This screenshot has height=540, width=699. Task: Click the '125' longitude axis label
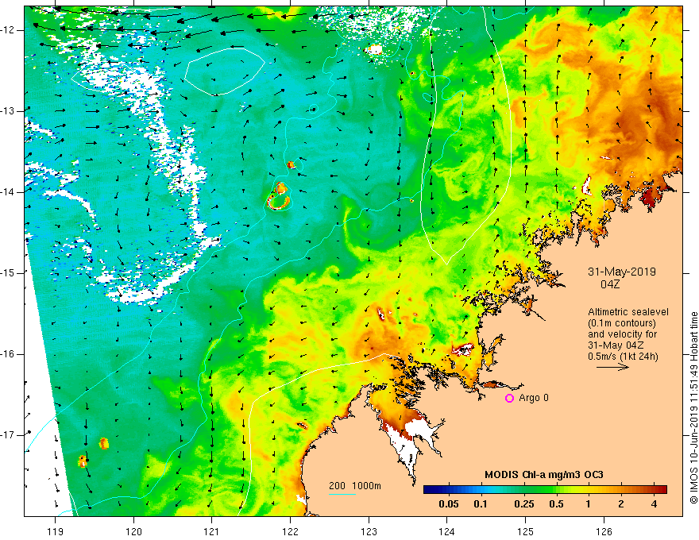pos(526,531)
